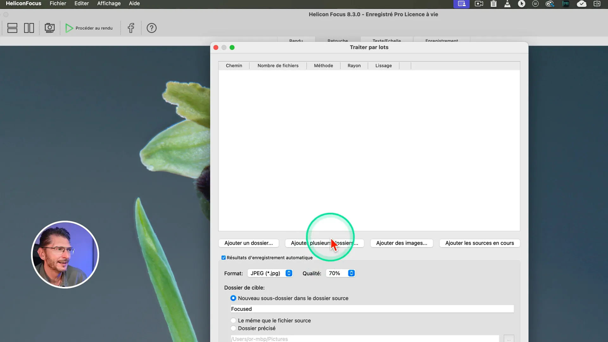Open the Aide menu
This screenshot has width=608, height=342.
point(134,3)
